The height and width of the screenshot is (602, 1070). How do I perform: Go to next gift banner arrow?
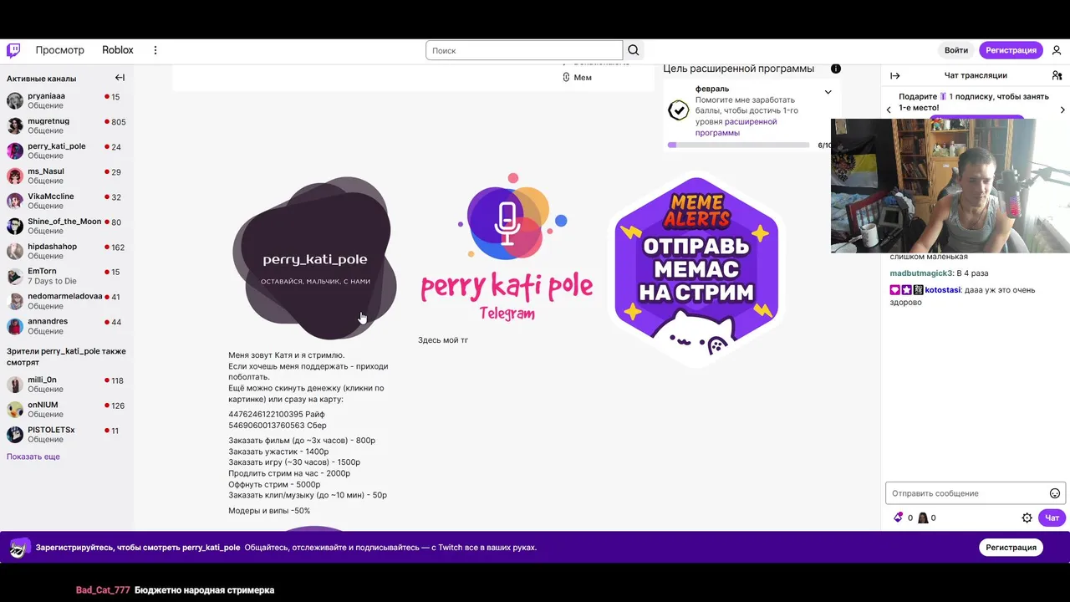(1062, 110)
